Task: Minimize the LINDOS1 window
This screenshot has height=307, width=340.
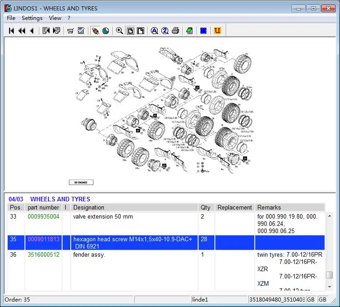Action: pyautogui.click(x=299, y=9)
